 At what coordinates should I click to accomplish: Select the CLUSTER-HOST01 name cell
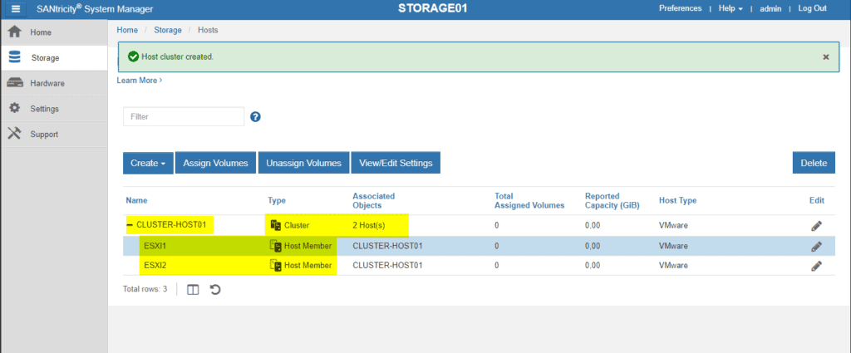171,225
